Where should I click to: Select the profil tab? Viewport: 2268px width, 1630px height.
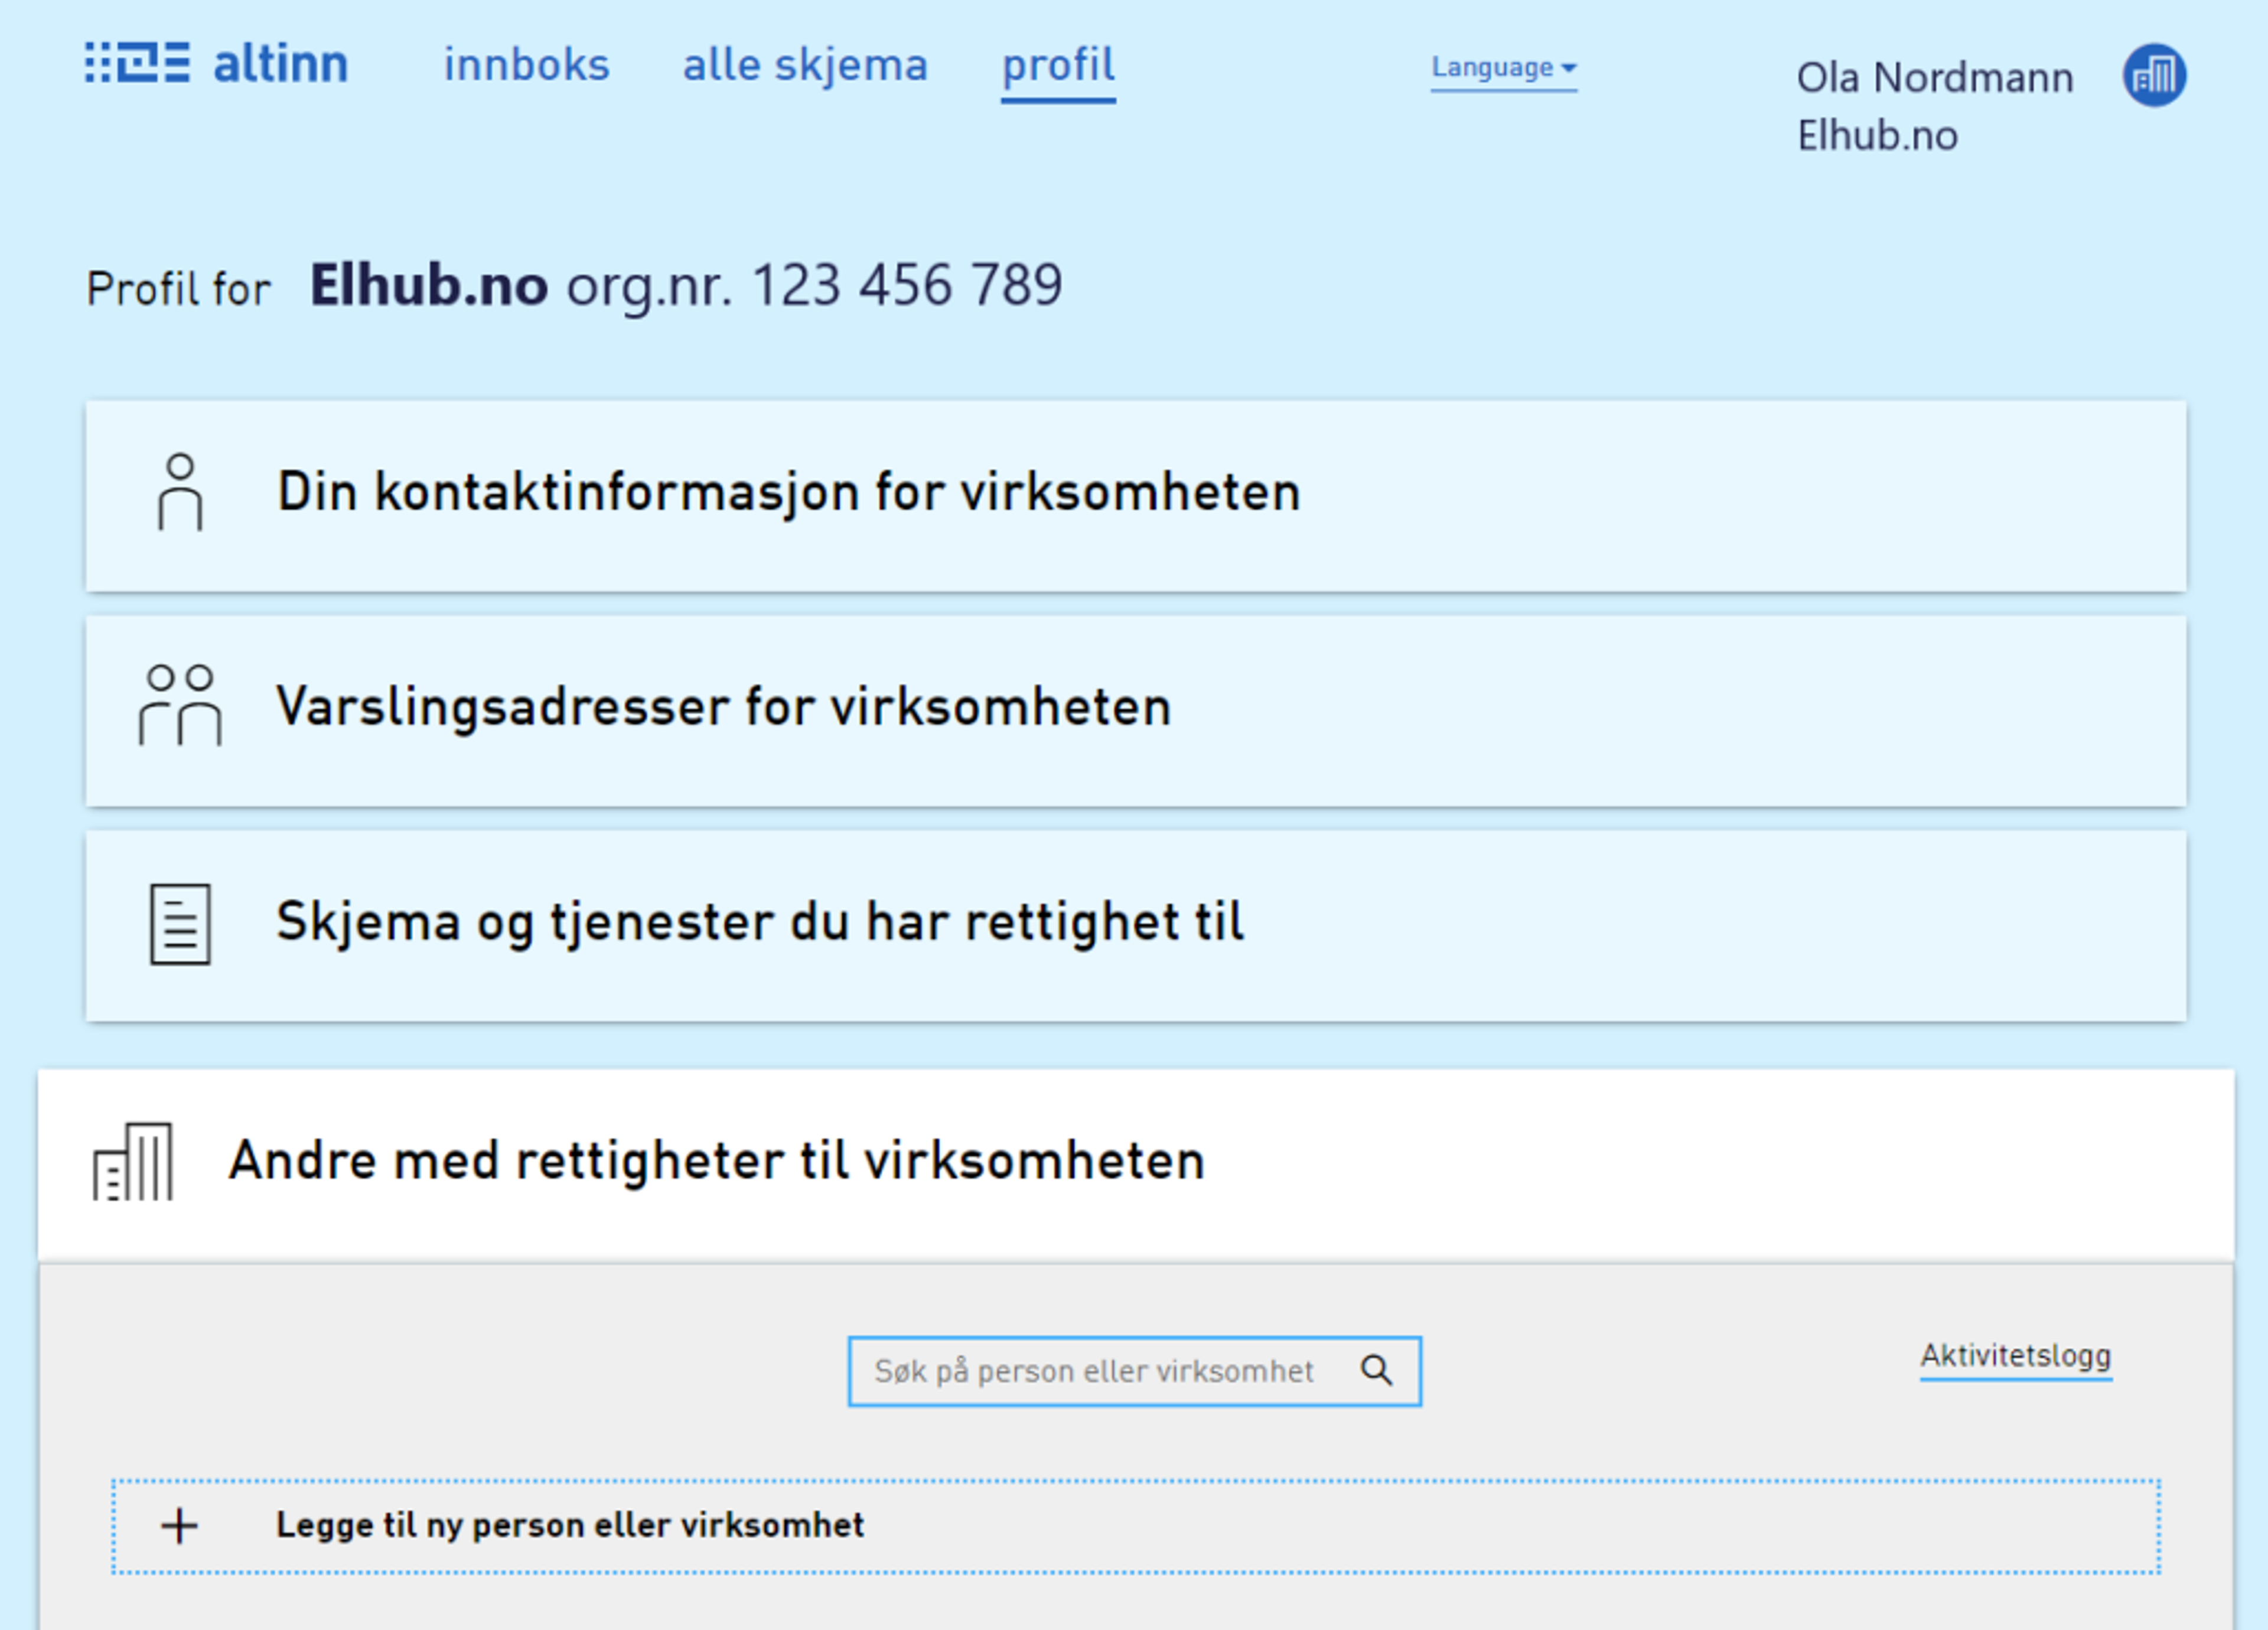click(x=1058, y=66)
